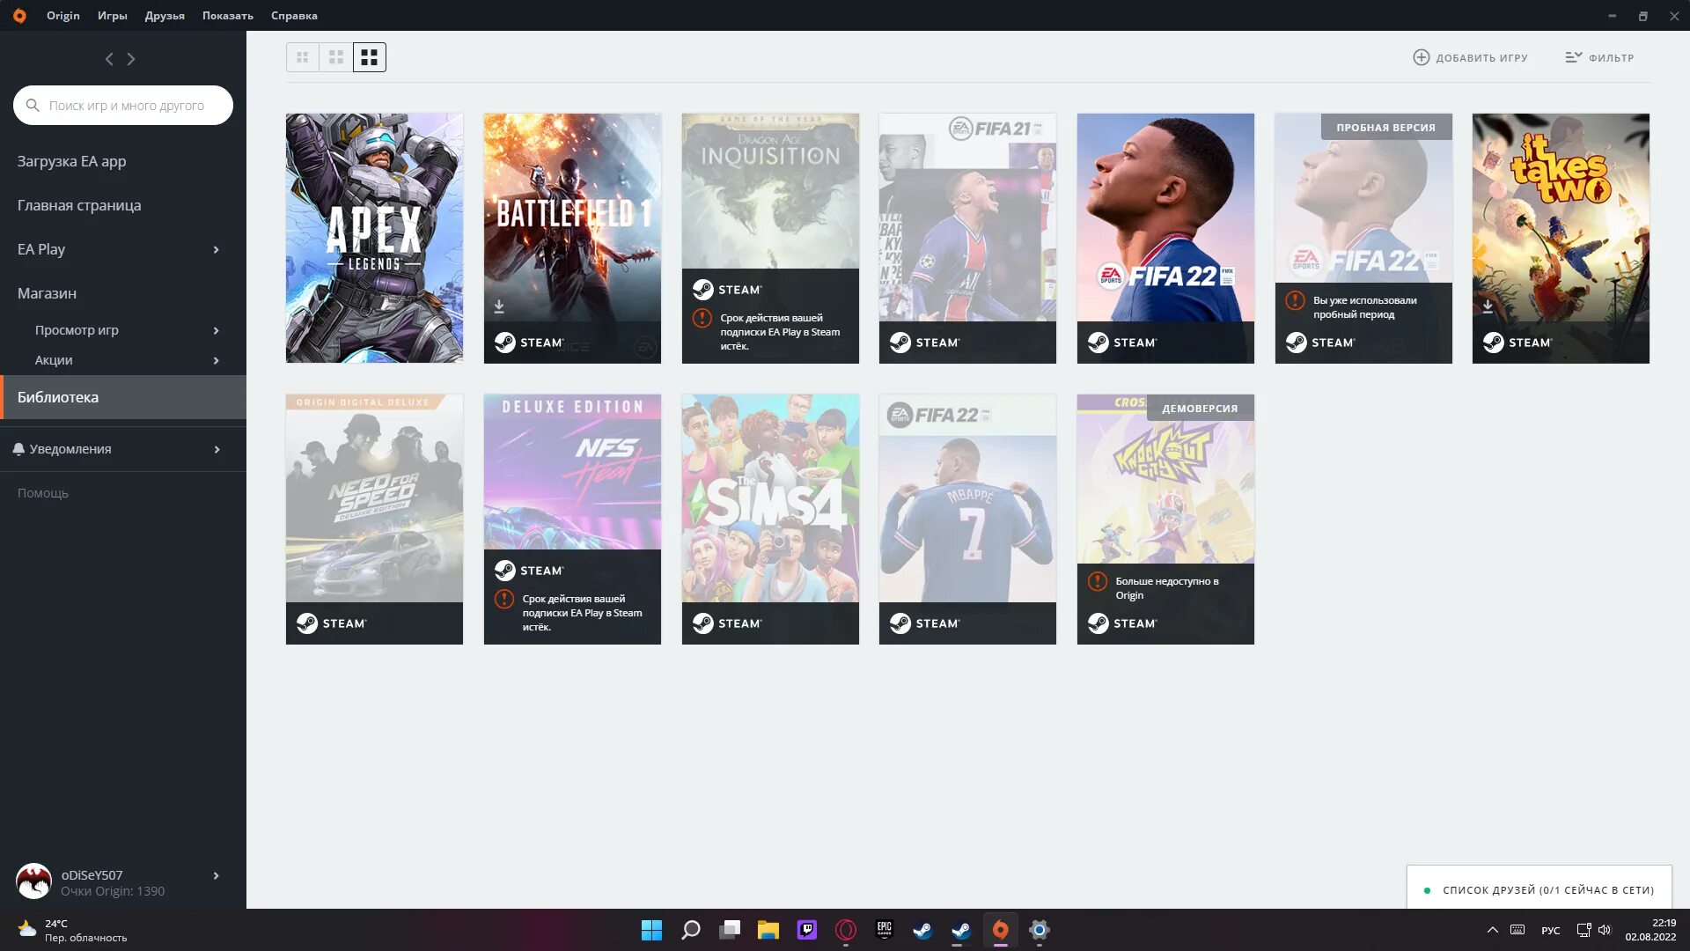Viewport: 1690px width, 951px height.
Task: Click the Steam icon on FIFA 21 tile
Action: (x=900, y=343)
